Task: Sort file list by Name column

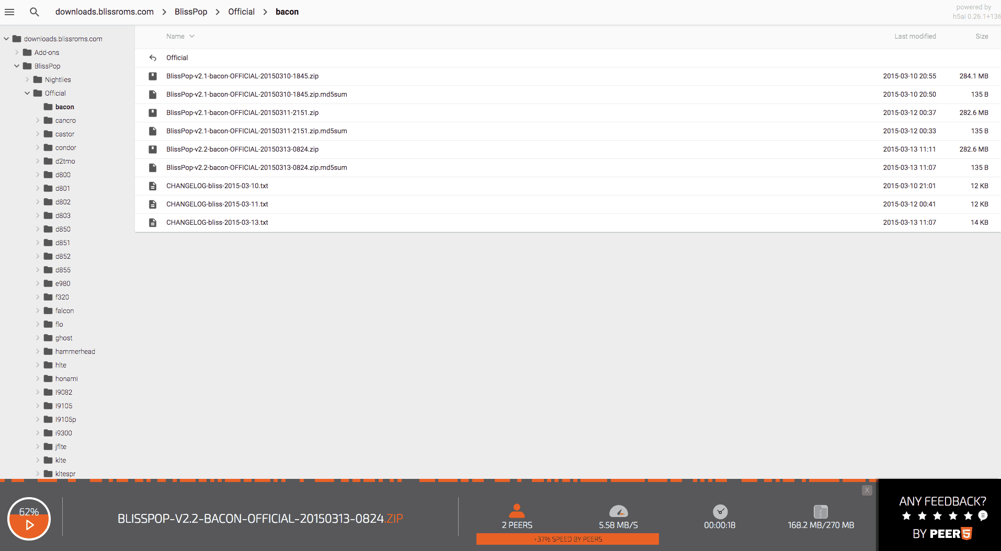Action: [x=180, y=36]
